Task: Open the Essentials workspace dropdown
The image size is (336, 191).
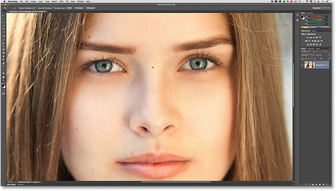Action: coord(321,8)
